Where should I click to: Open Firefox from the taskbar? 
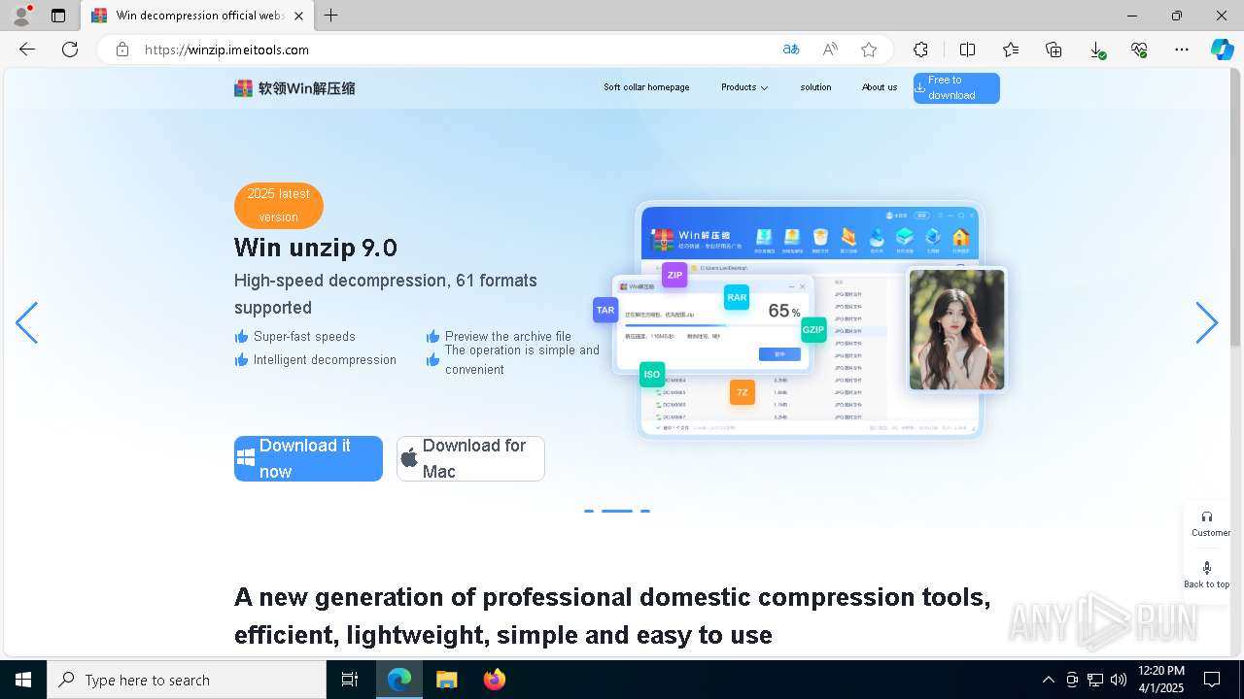[495, 680]
